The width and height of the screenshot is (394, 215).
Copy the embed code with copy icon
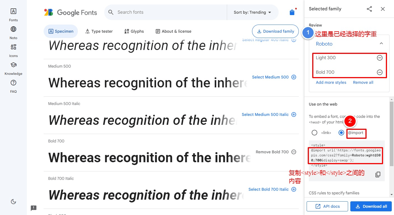[378, 175]
